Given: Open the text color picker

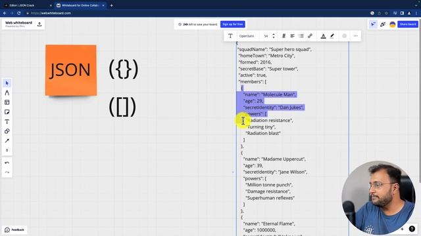Looking at the screenshot, I should (x=323, y=36).
